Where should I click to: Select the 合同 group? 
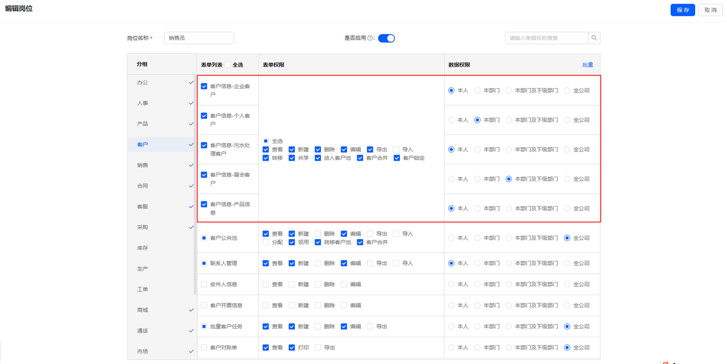[161, 186]
